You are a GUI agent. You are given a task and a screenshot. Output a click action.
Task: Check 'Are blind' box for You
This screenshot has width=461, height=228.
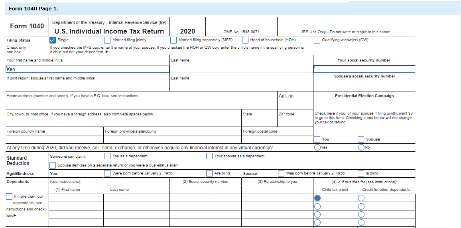tap(209, 173)
